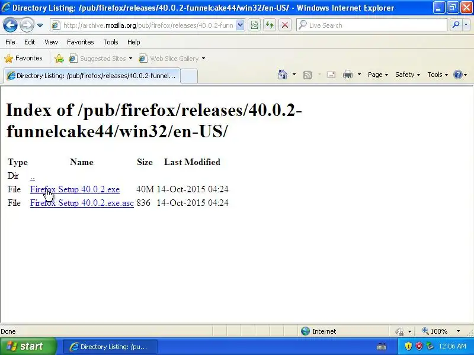The width and height of the screenshot is (474, 355).
Task: Expand the address bar history dropdown
Action: [240, 25]
